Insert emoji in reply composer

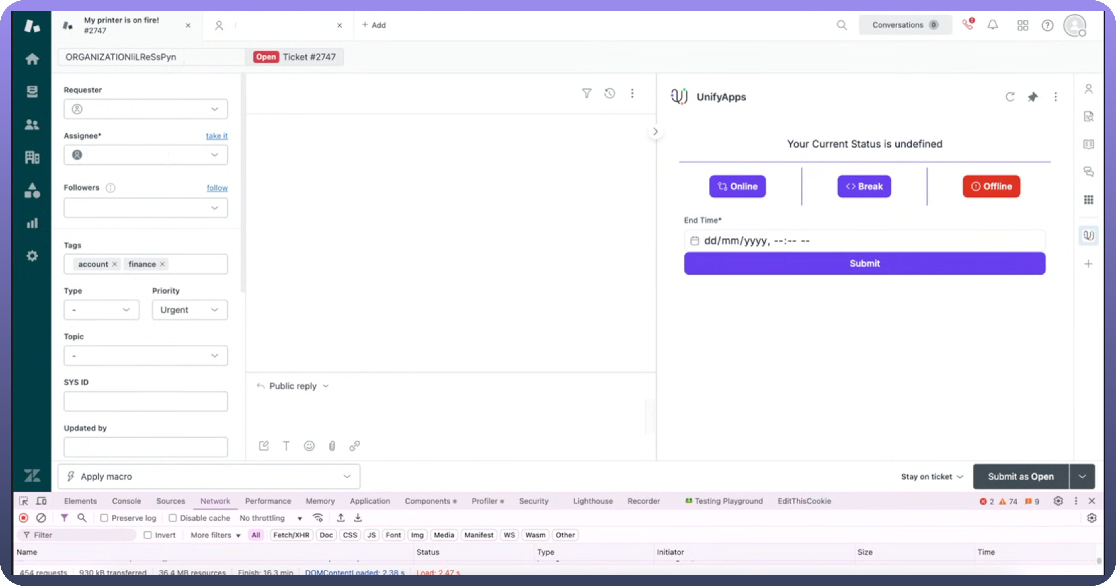[x=309, y=446]
